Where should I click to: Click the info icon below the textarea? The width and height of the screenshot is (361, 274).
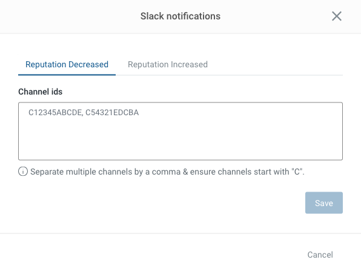[23, 172]
